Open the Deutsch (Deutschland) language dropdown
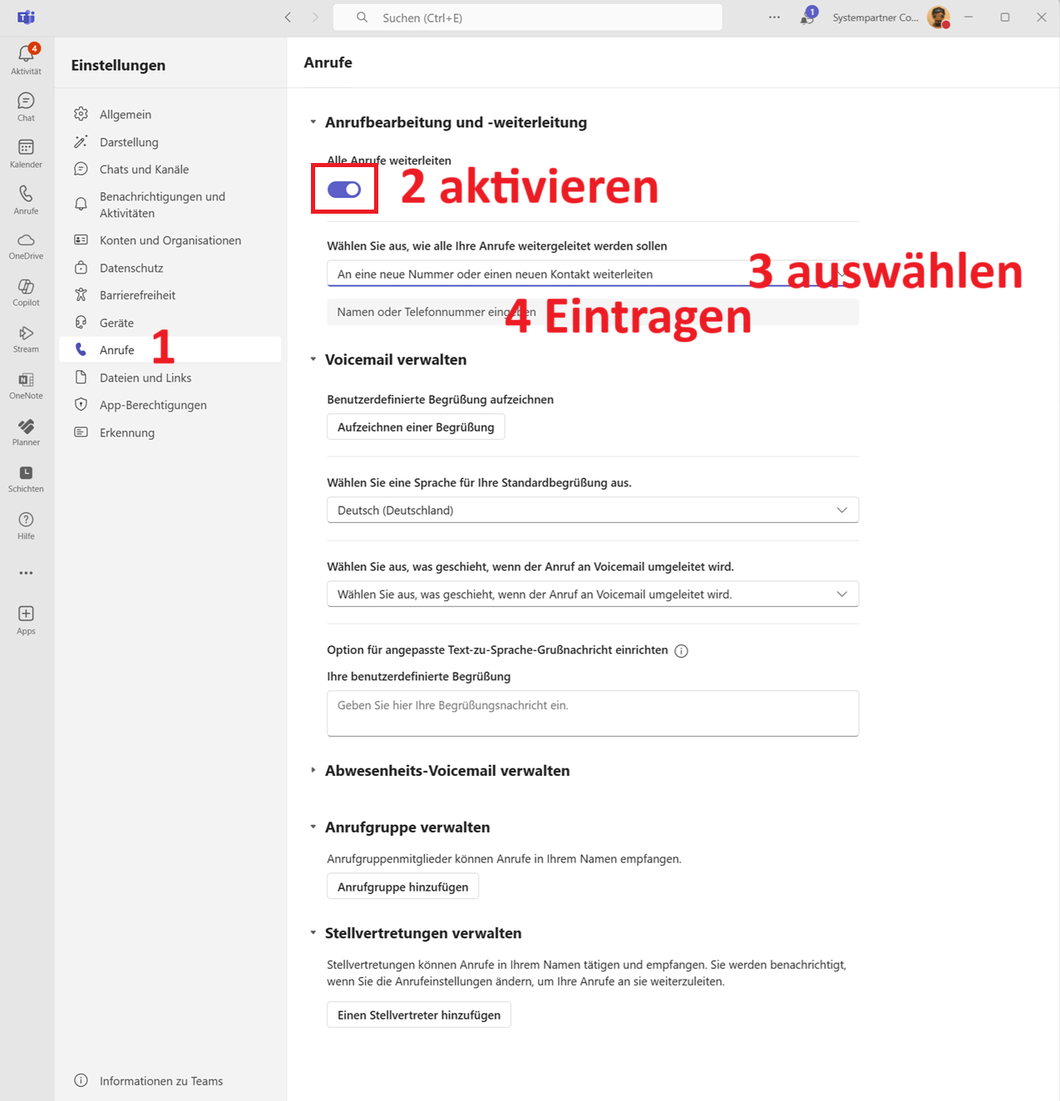Viewport: 1060px width, 1101px height. 592,510
